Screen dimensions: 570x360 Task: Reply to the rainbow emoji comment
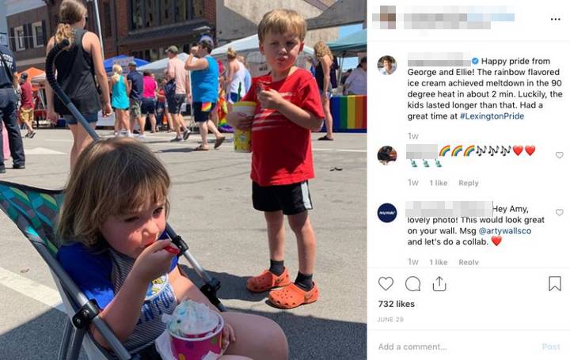[x=468, y=183]
